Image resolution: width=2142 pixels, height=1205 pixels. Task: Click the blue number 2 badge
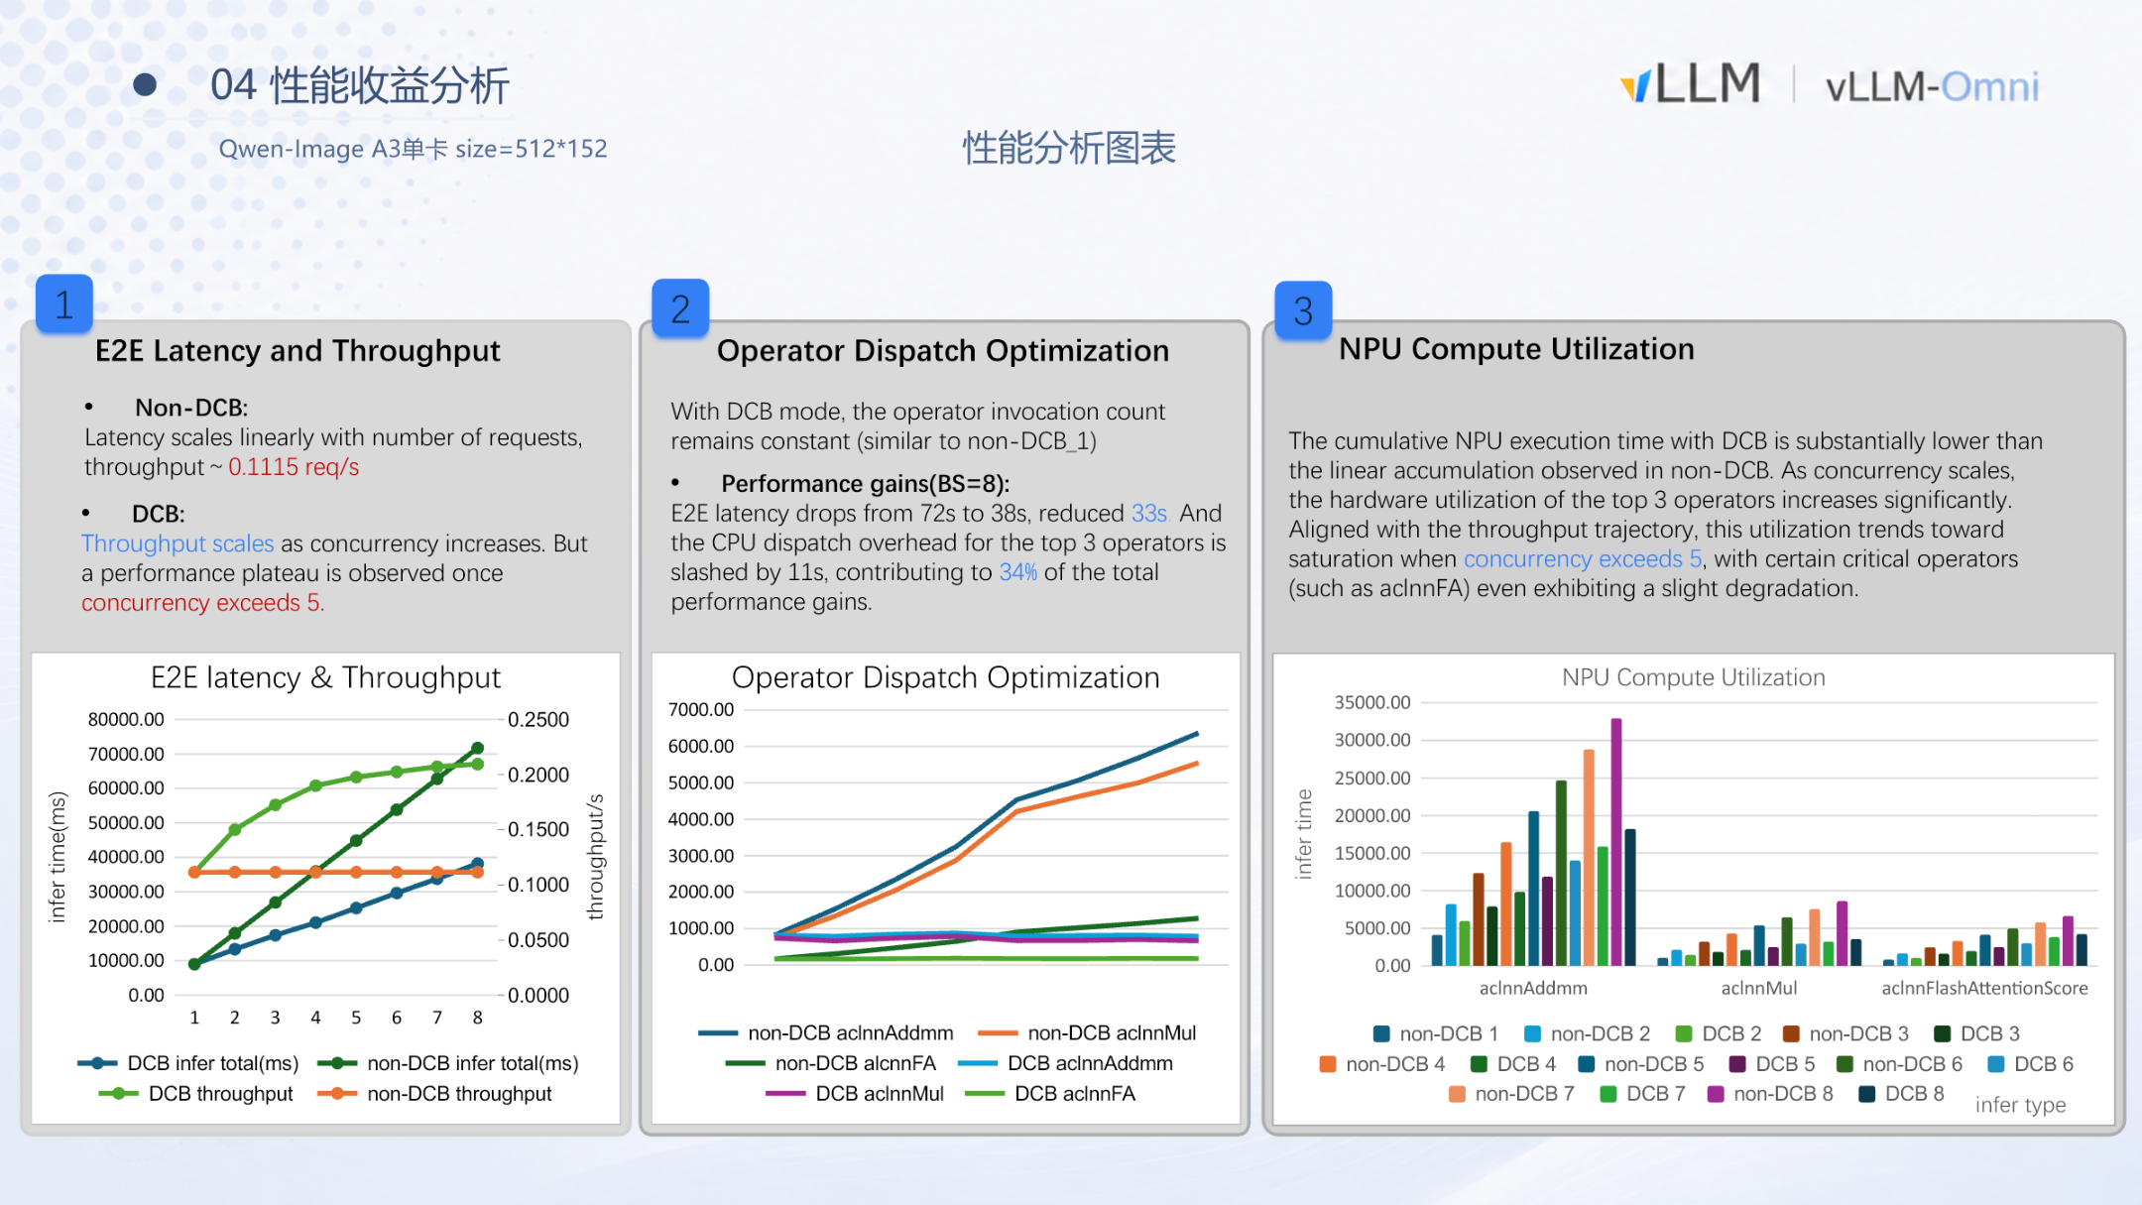pos(680,308)
